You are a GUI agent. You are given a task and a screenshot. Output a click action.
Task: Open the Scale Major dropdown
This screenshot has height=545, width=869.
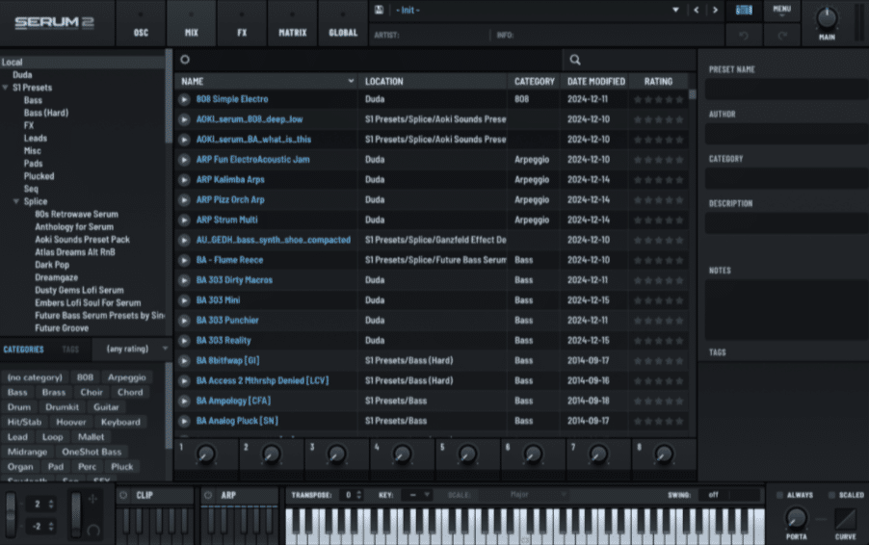[x=525, y=495]
